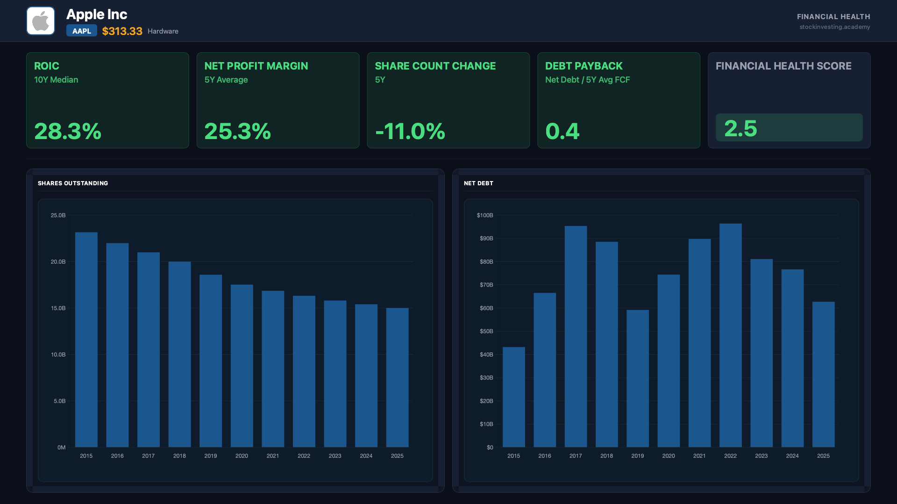Select the 2025 Shares Outstanding bar

tap(397, 378)
